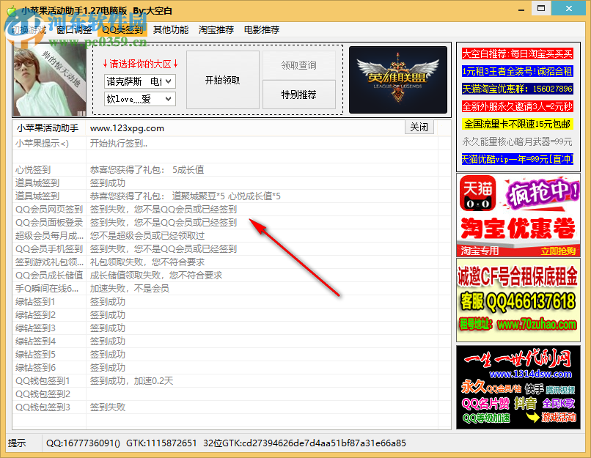Open the 其他功能 menu
591x458 pixels.
(171, 30)
